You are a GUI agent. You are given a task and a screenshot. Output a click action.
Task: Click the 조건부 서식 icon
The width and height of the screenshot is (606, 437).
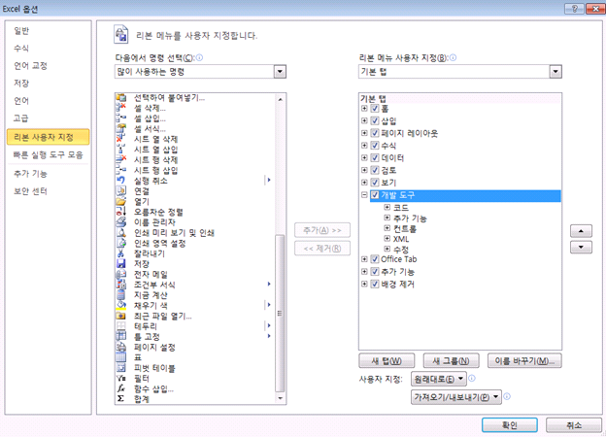pos(121,286)
